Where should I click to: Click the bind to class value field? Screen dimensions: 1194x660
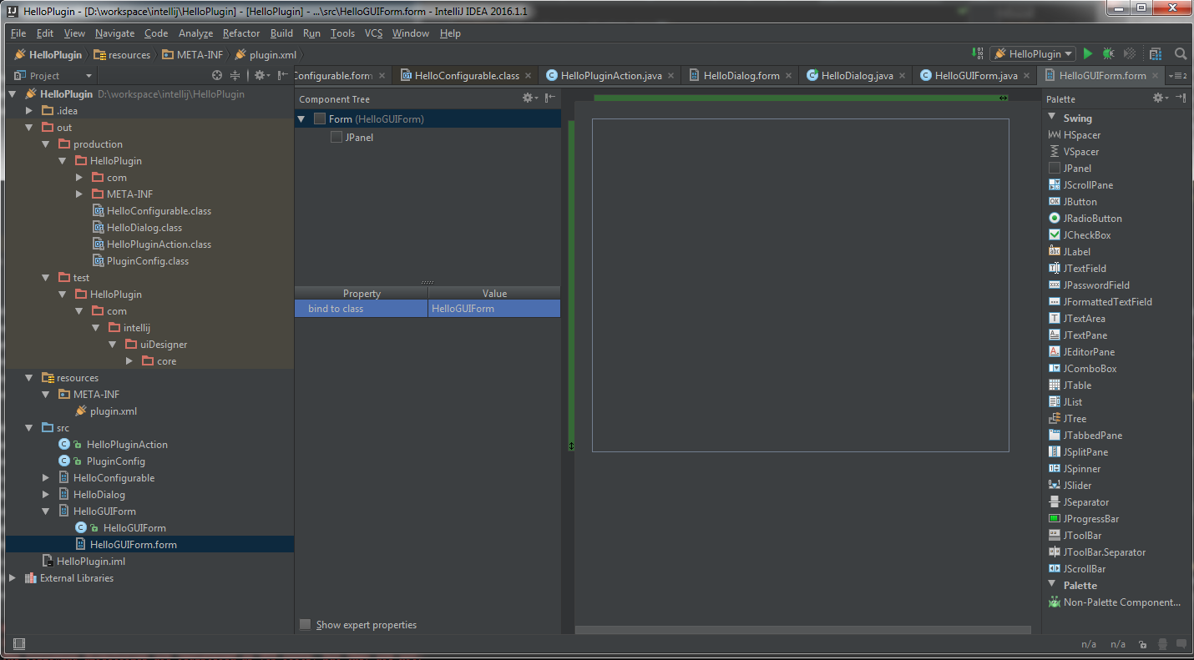pyautogui.click(x=493, y=309)
